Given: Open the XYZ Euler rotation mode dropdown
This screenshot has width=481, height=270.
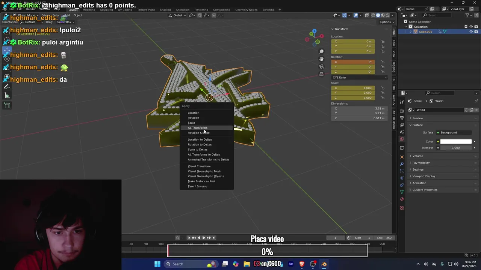Looking at the screenshot, I should point(359,78).
